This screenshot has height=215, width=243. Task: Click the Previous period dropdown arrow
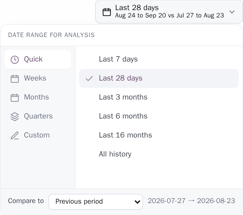click(x=137, y=202)
